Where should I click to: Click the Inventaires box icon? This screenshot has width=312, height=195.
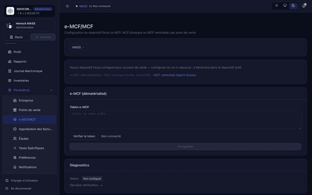[10, 81]
